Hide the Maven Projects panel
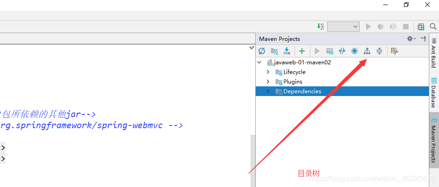Screen dimensions: 439x187 (423, 39)
